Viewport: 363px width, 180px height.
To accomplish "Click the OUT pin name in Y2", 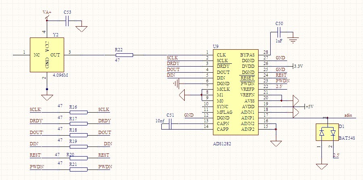I will pyautogui.click(x=55, y=55).
